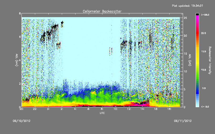
Task: Click the 'AGL (kft)' right axis label
Action: (x=190, y=60)
